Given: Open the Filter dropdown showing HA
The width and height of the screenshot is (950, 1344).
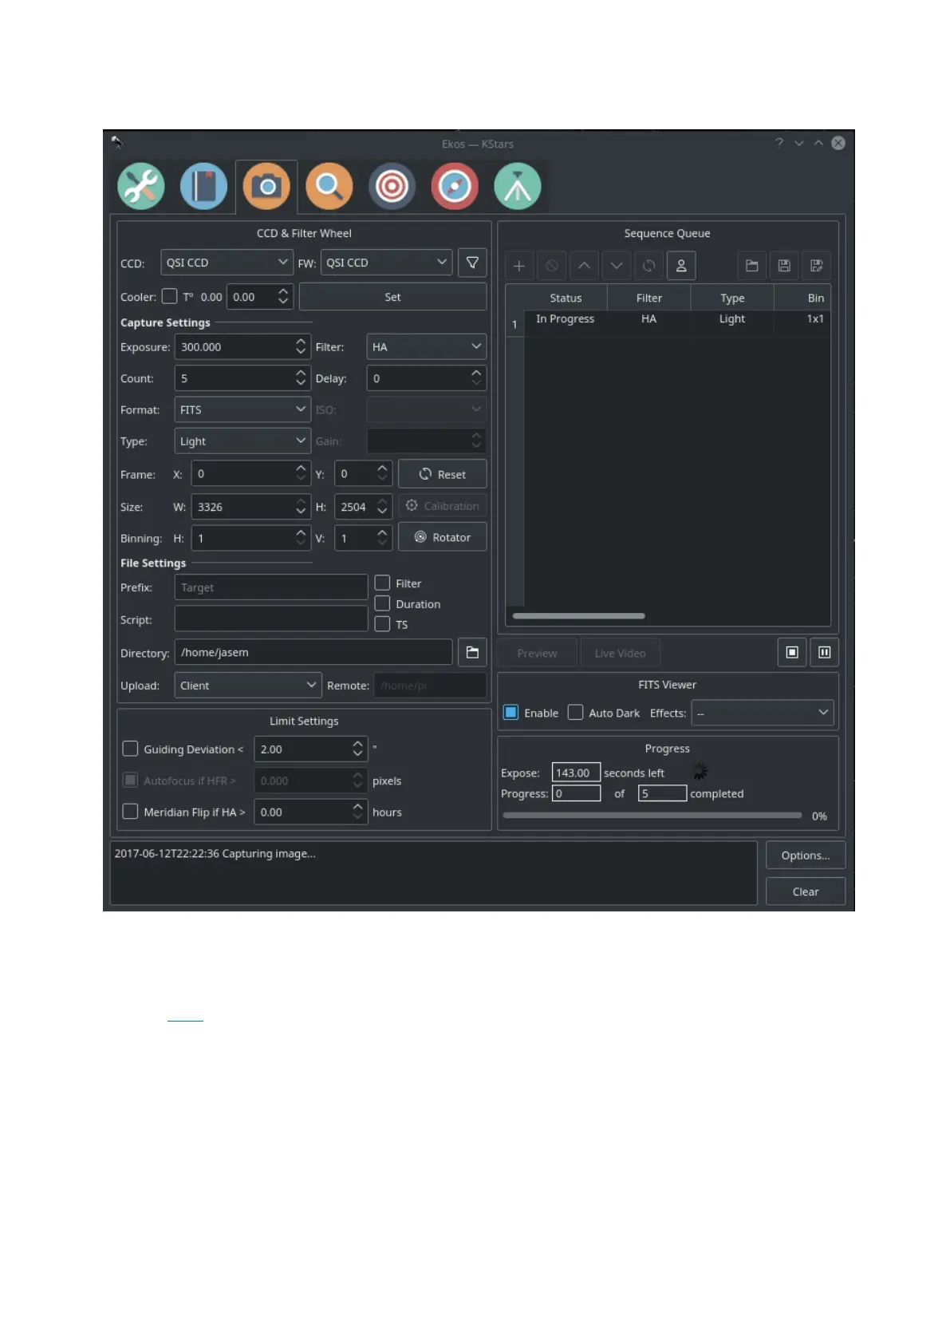Looking at the screenshot, I should coord(427,347).
